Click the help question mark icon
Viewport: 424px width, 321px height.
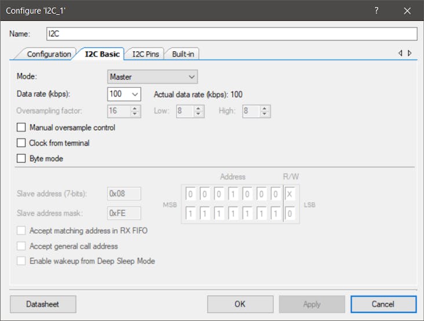coord(377,11)
